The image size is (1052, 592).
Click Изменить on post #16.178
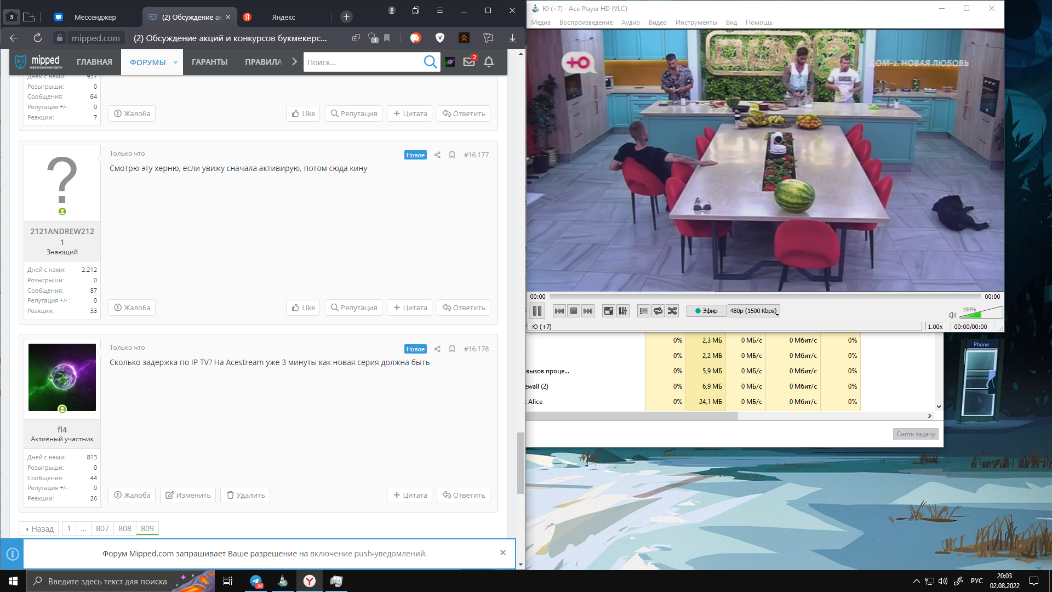[x=188, y=495]
